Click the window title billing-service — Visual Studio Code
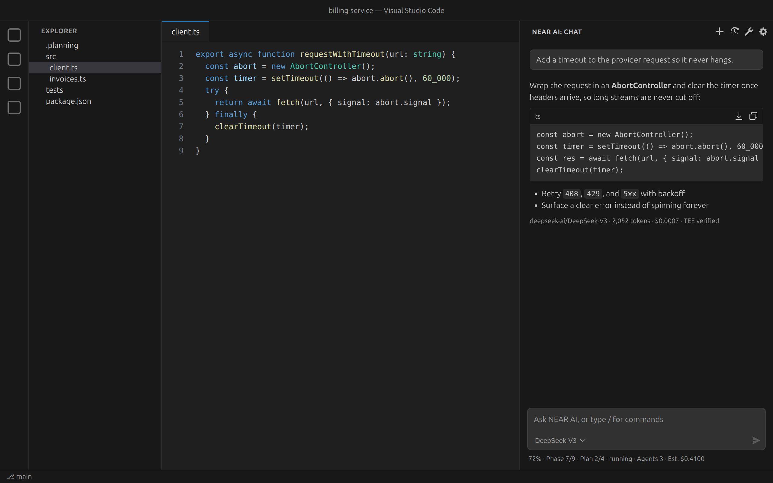The height and width of the screenshot is (483, 773). coord(386,11)
